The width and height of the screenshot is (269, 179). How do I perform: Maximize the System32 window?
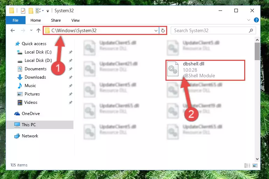236,10
